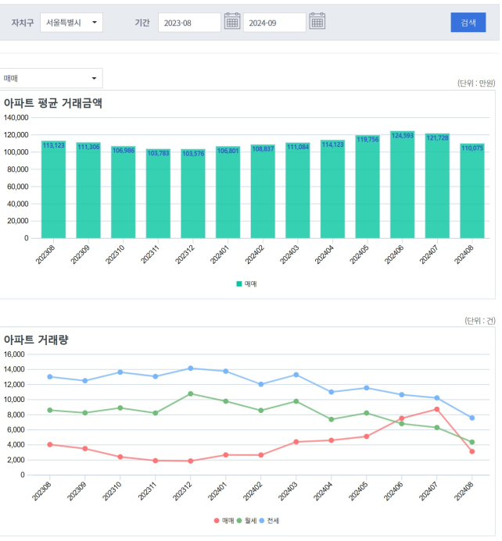Open the end date calendar picker

click(317, 21)
